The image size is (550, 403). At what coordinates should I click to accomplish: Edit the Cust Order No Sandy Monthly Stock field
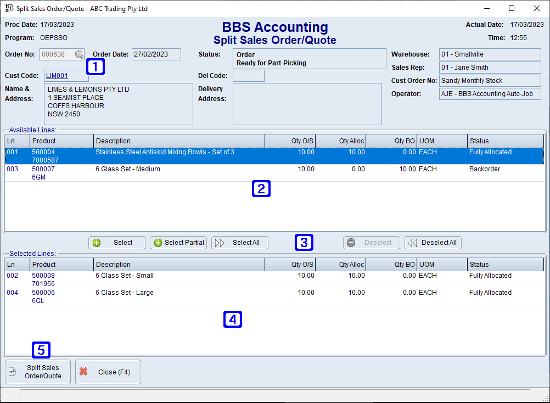pos(489,80)
